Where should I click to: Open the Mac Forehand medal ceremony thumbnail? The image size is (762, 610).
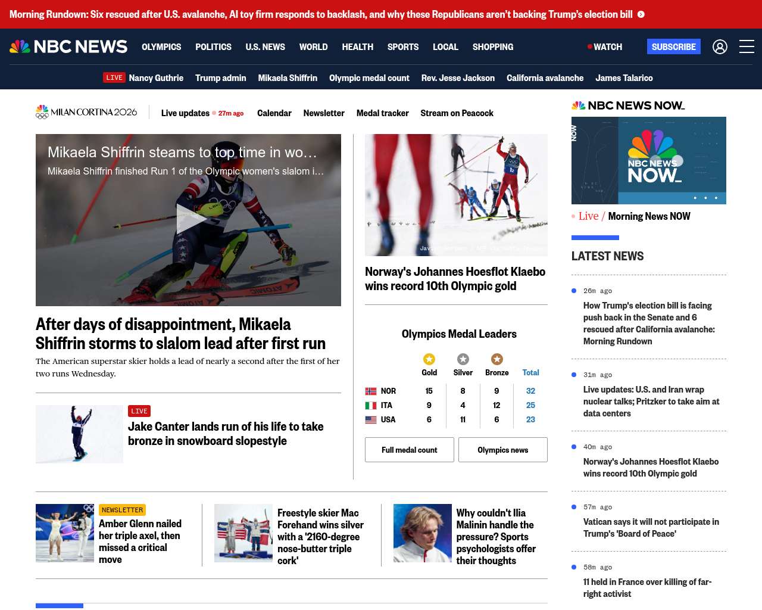243,533
